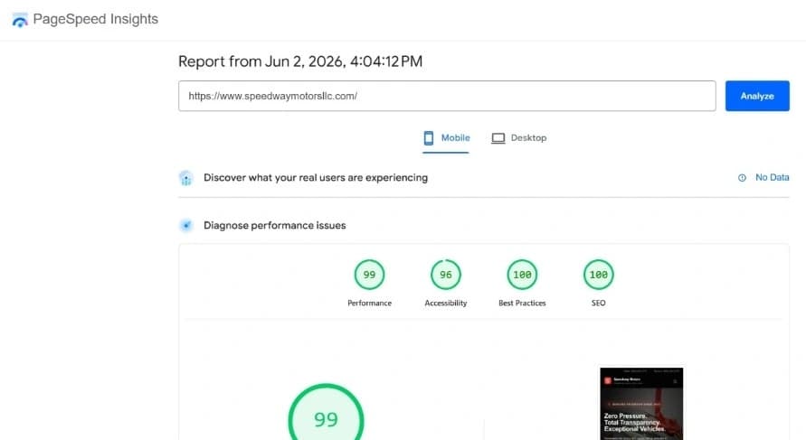Select 'Discover what your real users are experiencing'
This screenshot has width=806, height=440.
316,178
